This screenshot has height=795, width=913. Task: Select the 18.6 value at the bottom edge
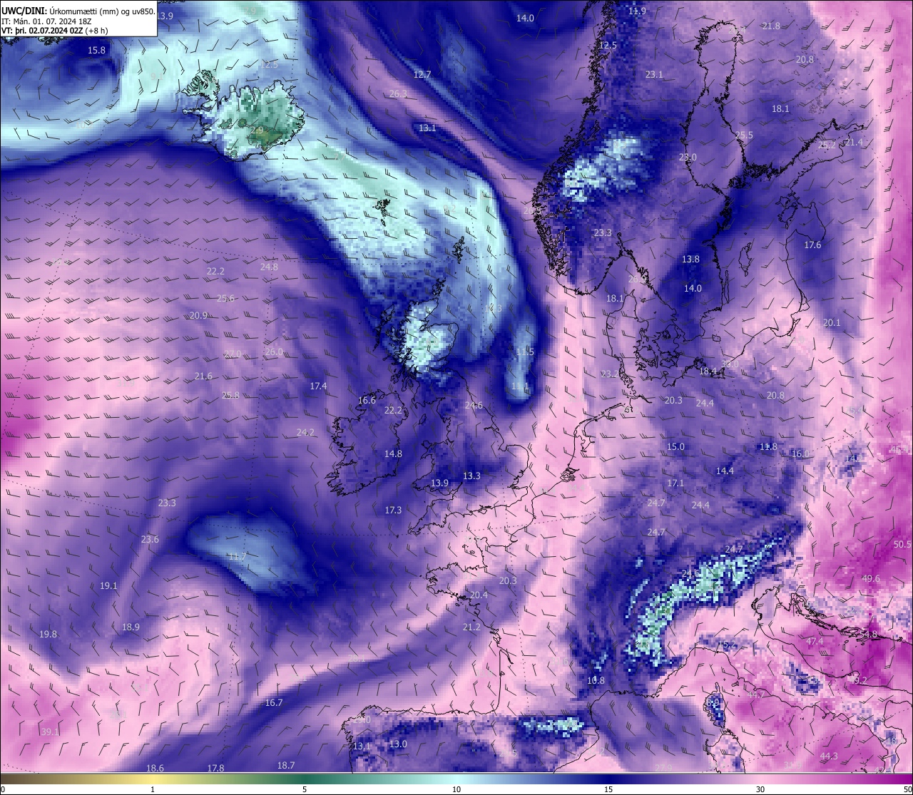coord(155,769)
